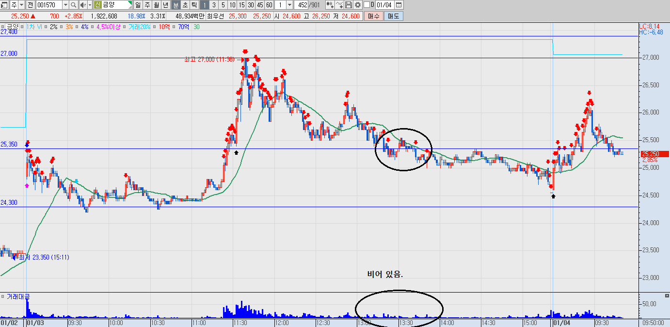Click the 최고 27,000 (11:38) label

coord(209,59)
